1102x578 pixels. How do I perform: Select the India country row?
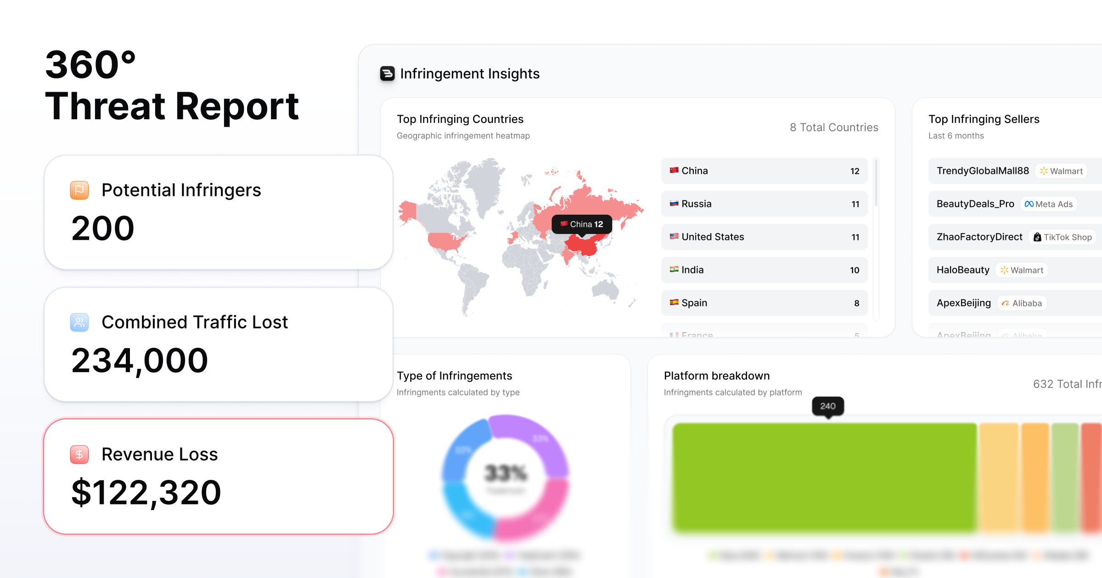764,270
